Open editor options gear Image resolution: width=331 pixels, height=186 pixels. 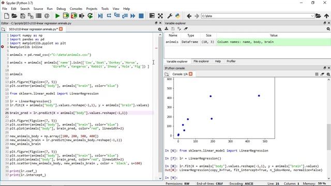160,29
